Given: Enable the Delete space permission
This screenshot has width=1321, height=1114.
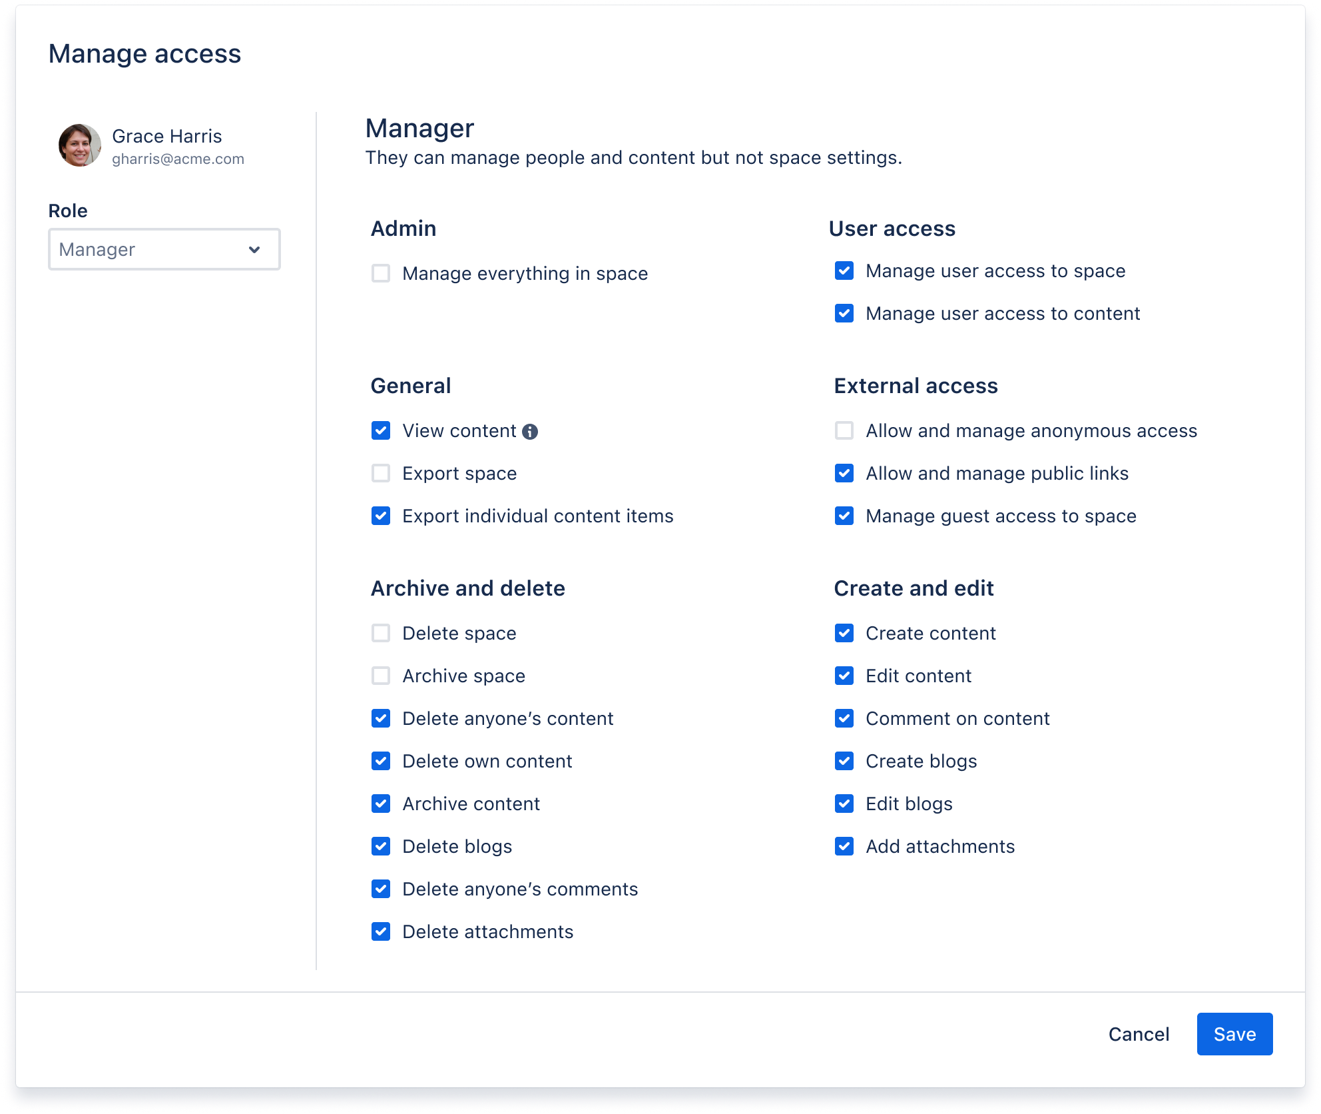Looking at the screenshot, I should 380,634.
